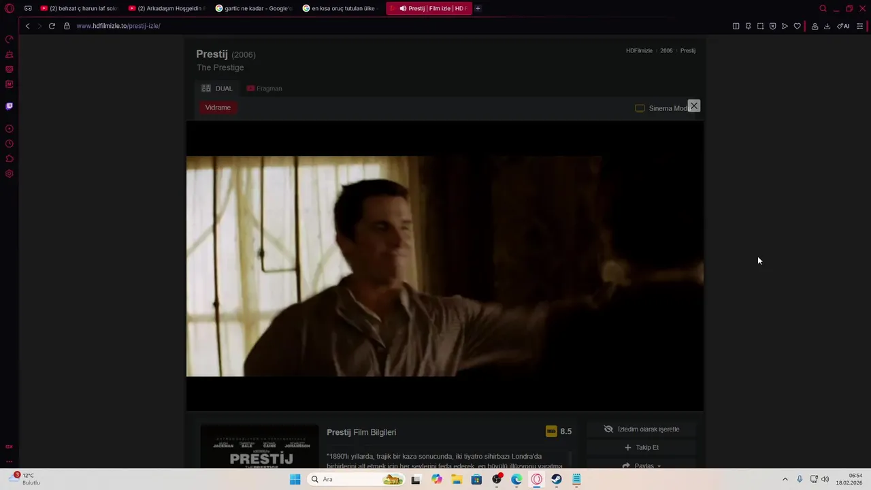Select the DUAL audio tab

click(x=217, y=88)
